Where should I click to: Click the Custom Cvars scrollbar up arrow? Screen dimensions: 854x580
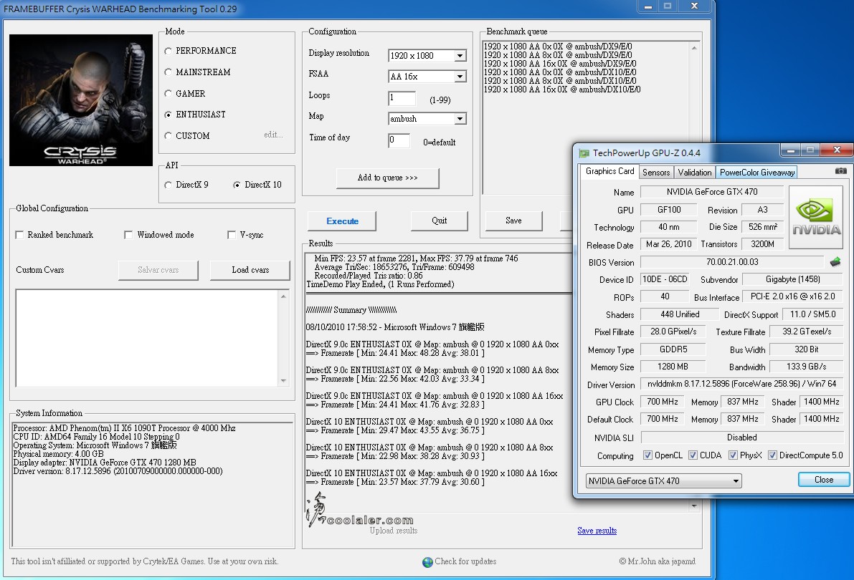tap(283, 296)
